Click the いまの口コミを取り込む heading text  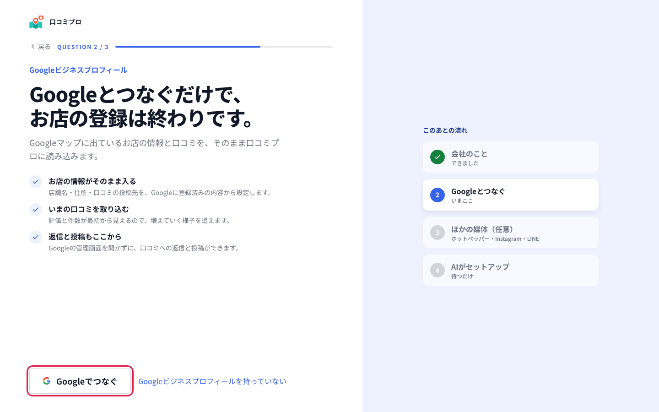coord(89,209)
